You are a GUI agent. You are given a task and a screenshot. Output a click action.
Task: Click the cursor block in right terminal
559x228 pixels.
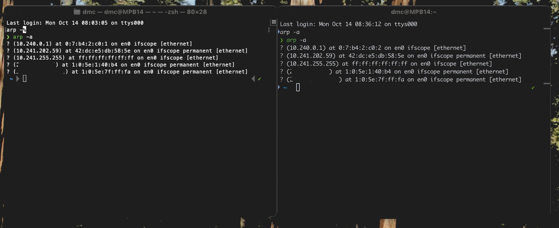click(x=298, y=87)
